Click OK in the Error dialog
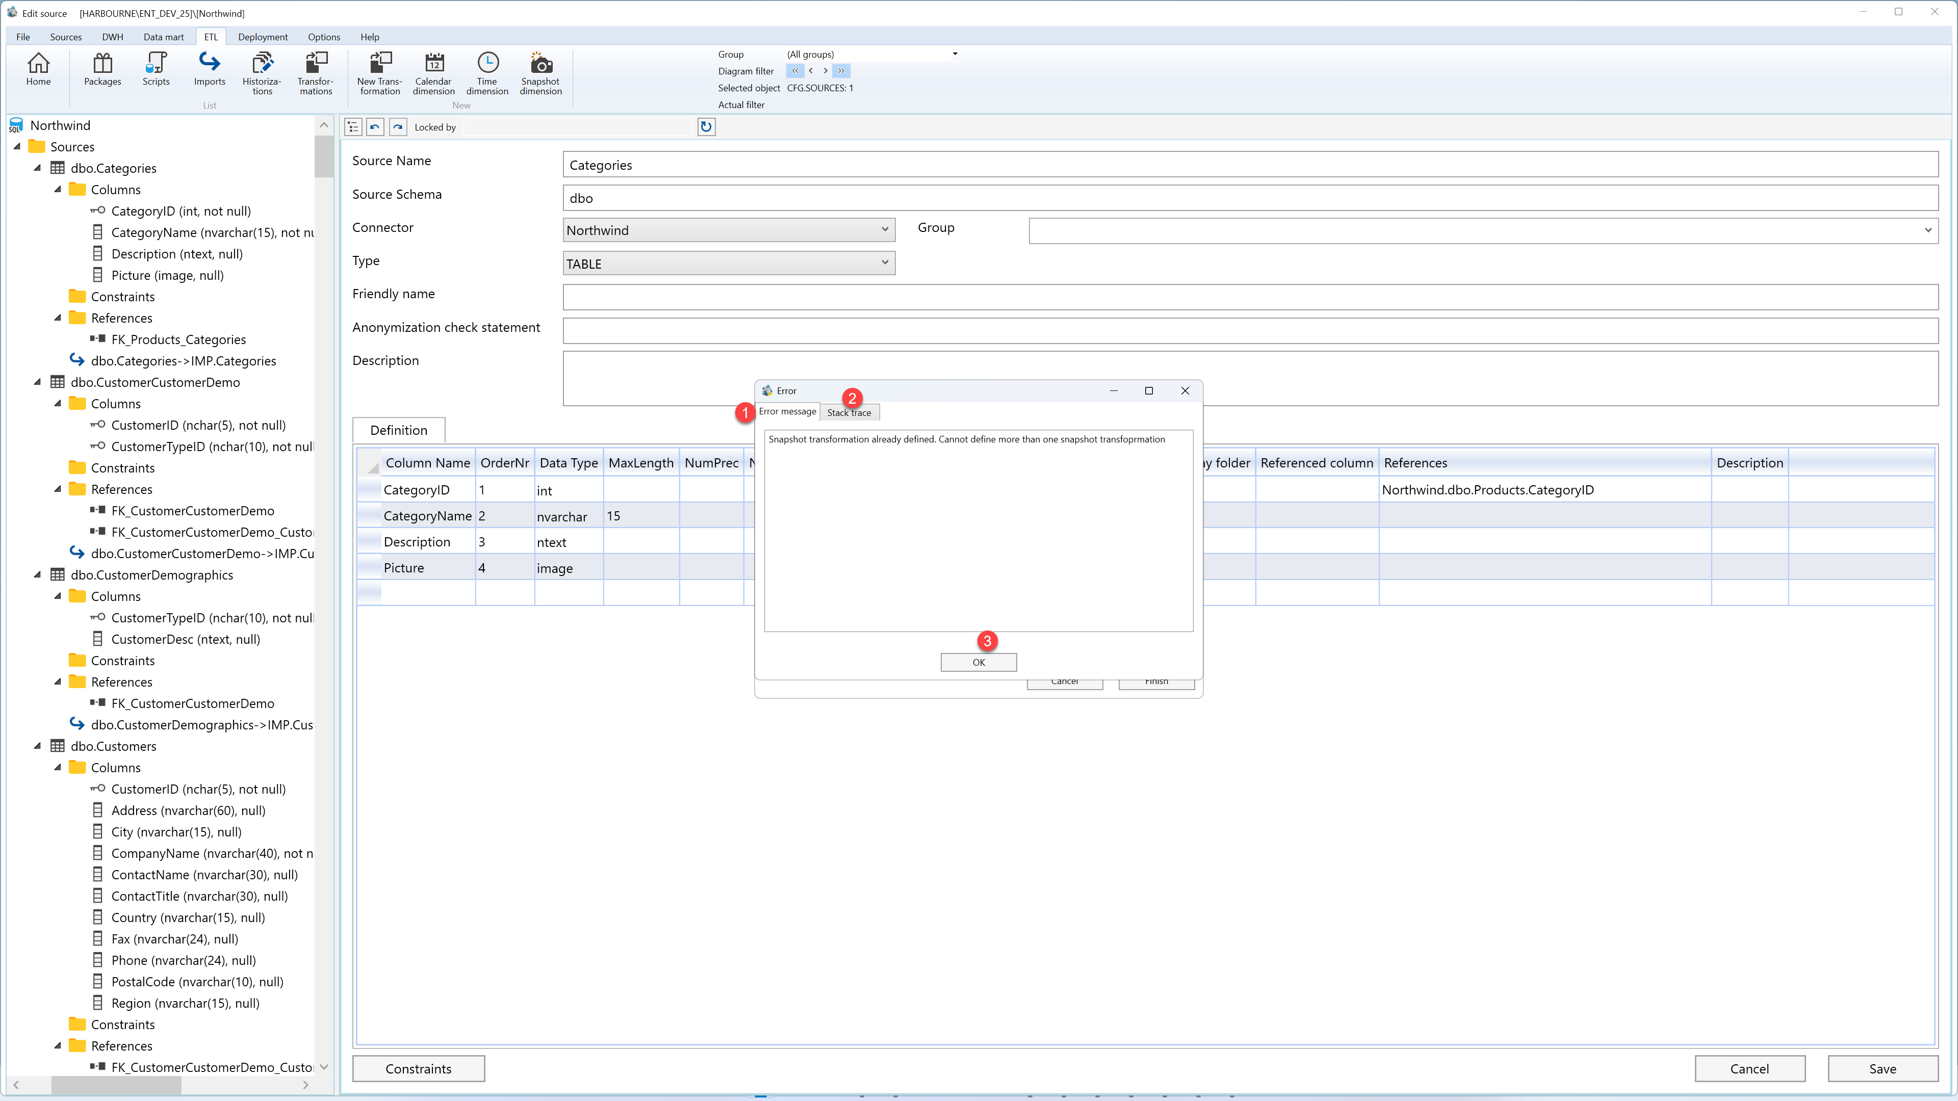The height and width of the screenshot is (1101, 1958). [x=978, y=662]
